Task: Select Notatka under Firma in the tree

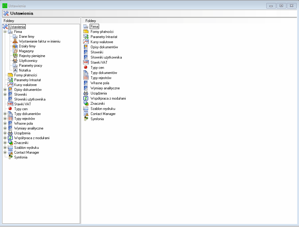Action: click(x=25, y=70)
